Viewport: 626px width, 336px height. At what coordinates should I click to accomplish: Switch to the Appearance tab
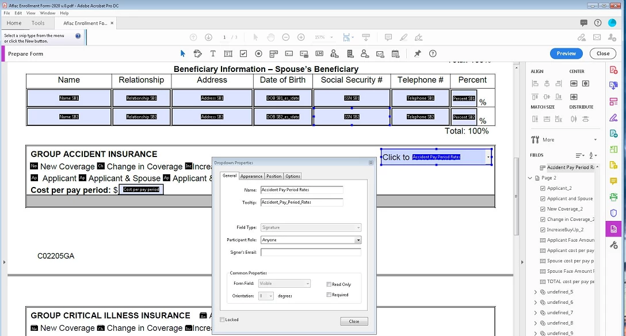(251, 176)
